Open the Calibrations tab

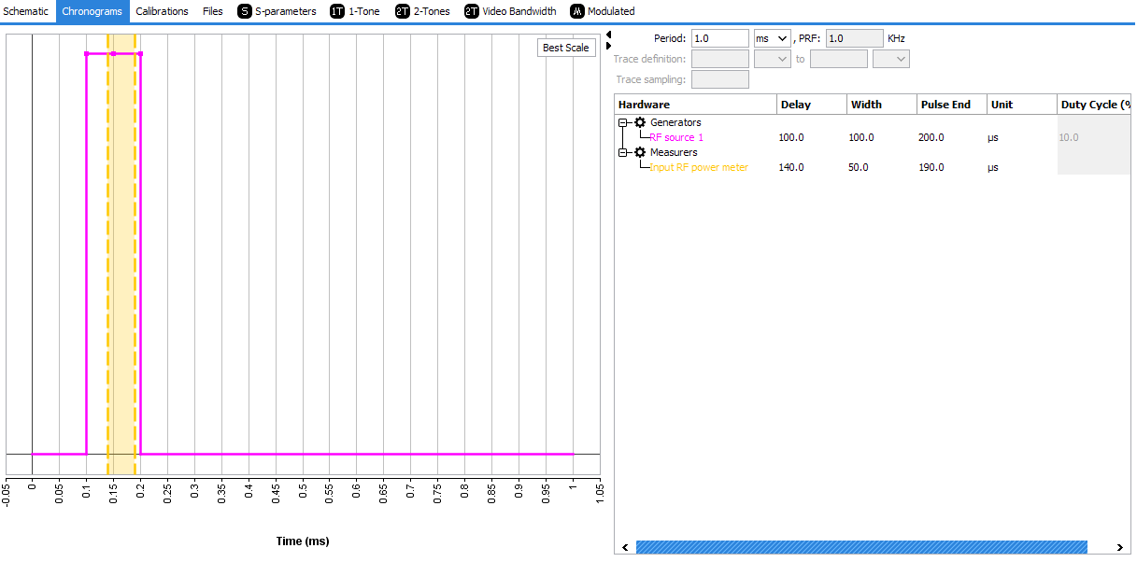(162, 11)
